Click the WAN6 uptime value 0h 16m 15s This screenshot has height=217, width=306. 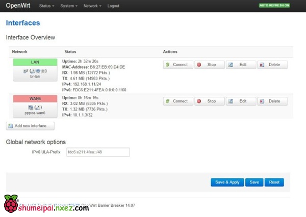click(x=88, y=98)
